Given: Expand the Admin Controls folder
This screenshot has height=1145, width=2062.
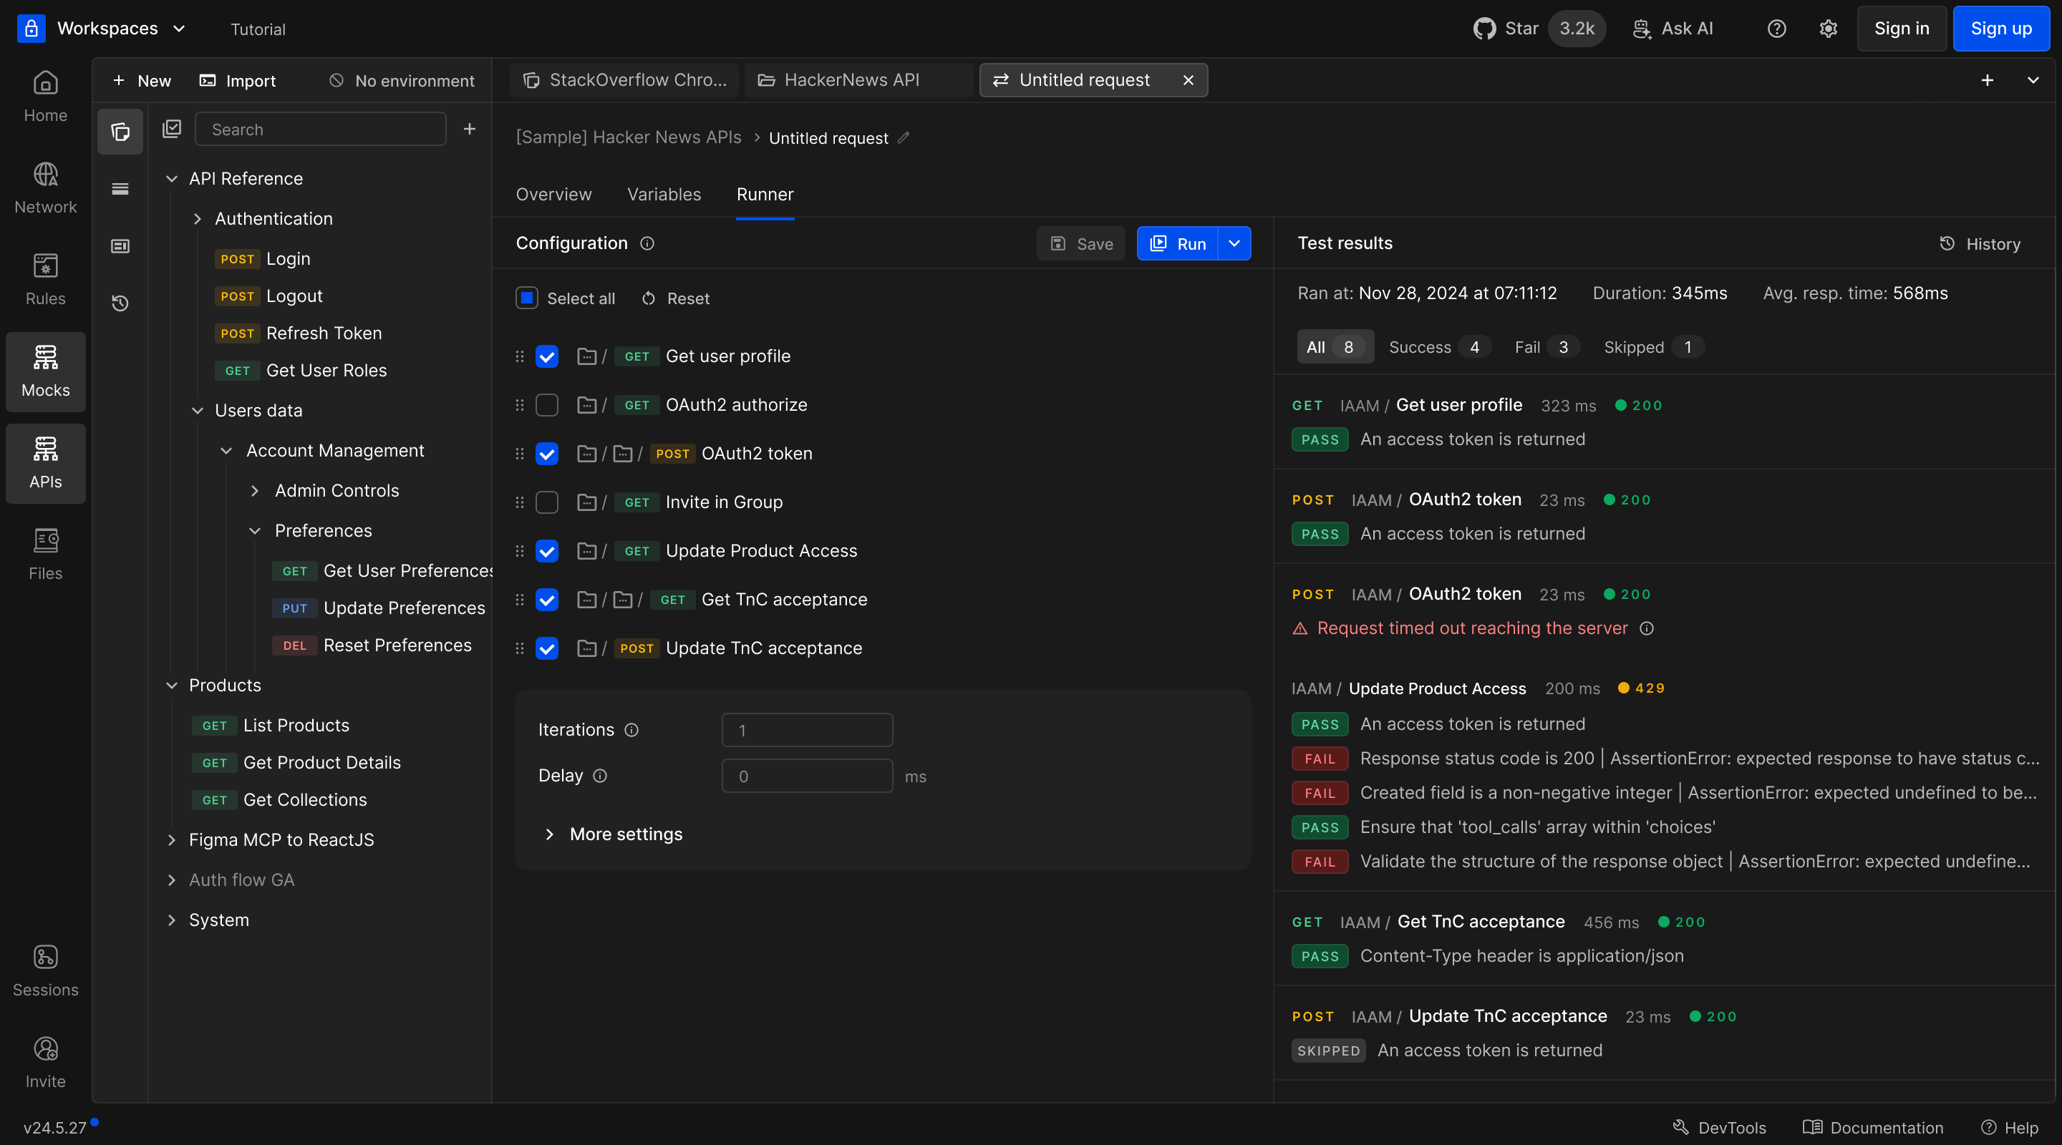Looking at the screenshot, I should [x=255, y=490].
